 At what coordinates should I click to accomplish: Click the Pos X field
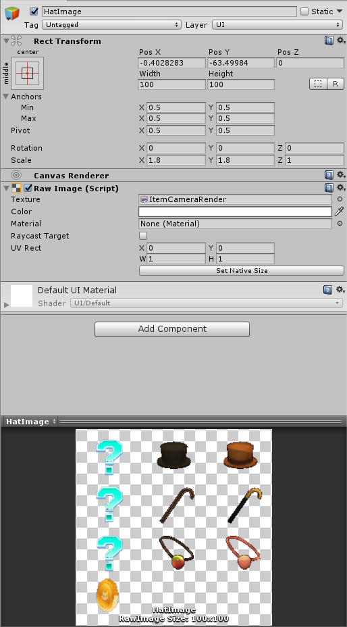171,63
